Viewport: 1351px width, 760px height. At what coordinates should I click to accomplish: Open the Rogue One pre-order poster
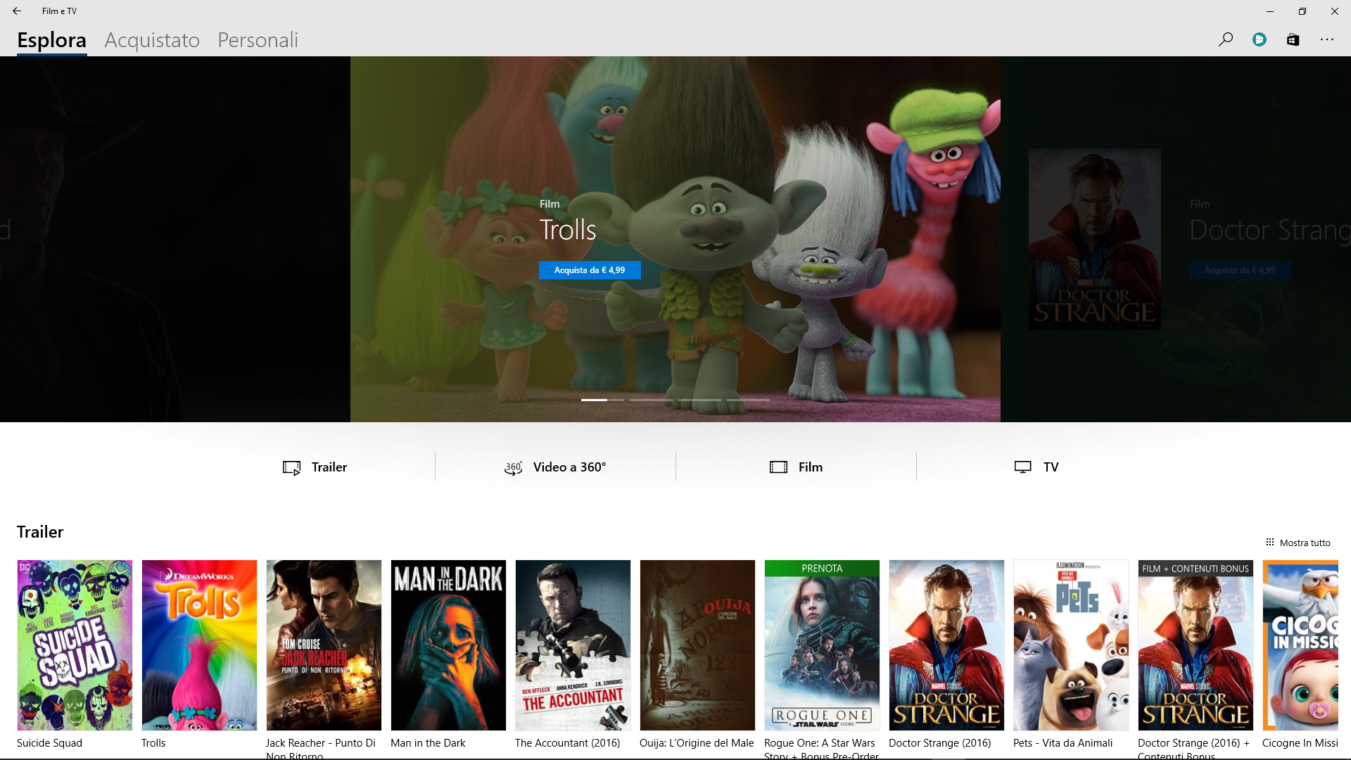tap(822, 645)
